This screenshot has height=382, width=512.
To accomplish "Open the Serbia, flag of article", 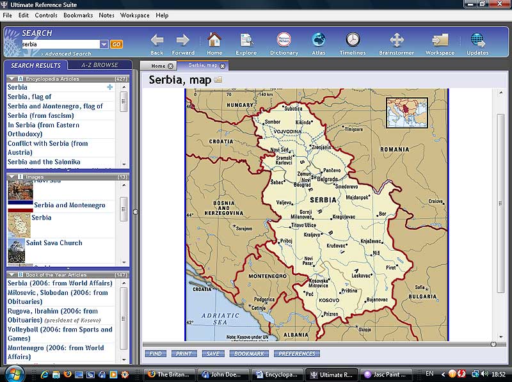I will pos(29,97).
